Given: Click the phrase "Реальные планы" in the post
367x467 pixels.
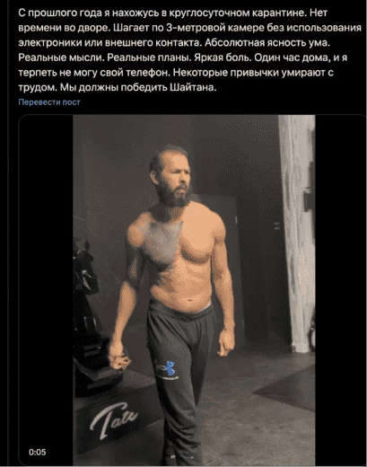Looking at the screenshot, I should (149, 57).
